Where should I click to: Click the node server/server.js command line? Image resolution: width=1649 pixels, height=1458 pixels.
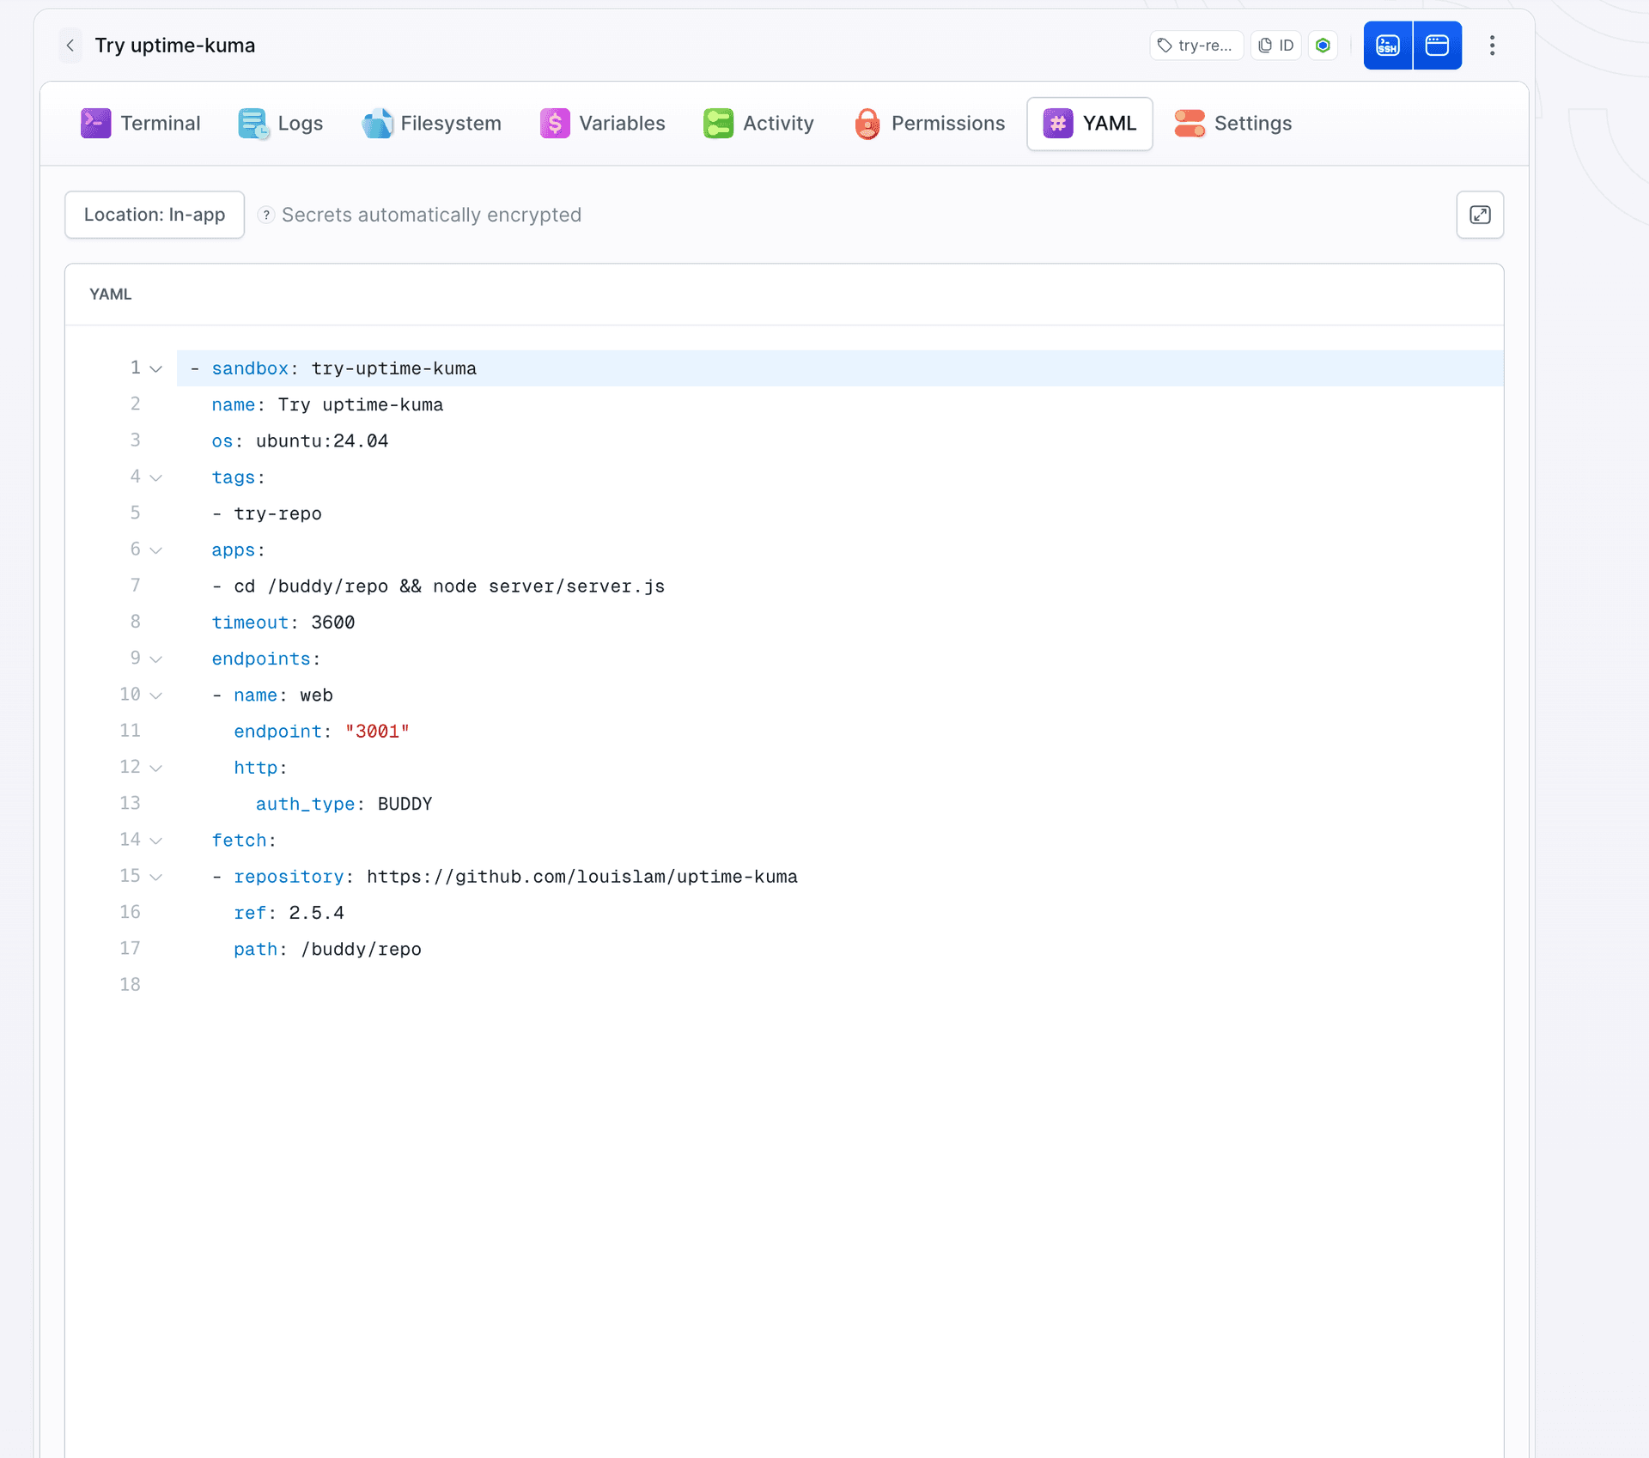pyautogui.click(x=438, y=586)
